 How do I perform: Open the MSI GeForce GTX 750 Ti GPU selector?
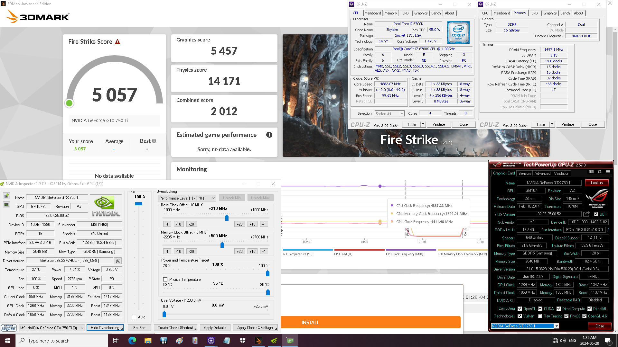[52, 328]
